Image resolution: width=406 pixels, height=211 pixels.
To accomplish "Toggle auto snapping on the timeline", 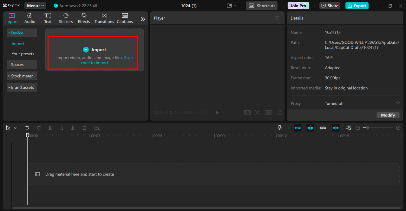I will [310, 128].
